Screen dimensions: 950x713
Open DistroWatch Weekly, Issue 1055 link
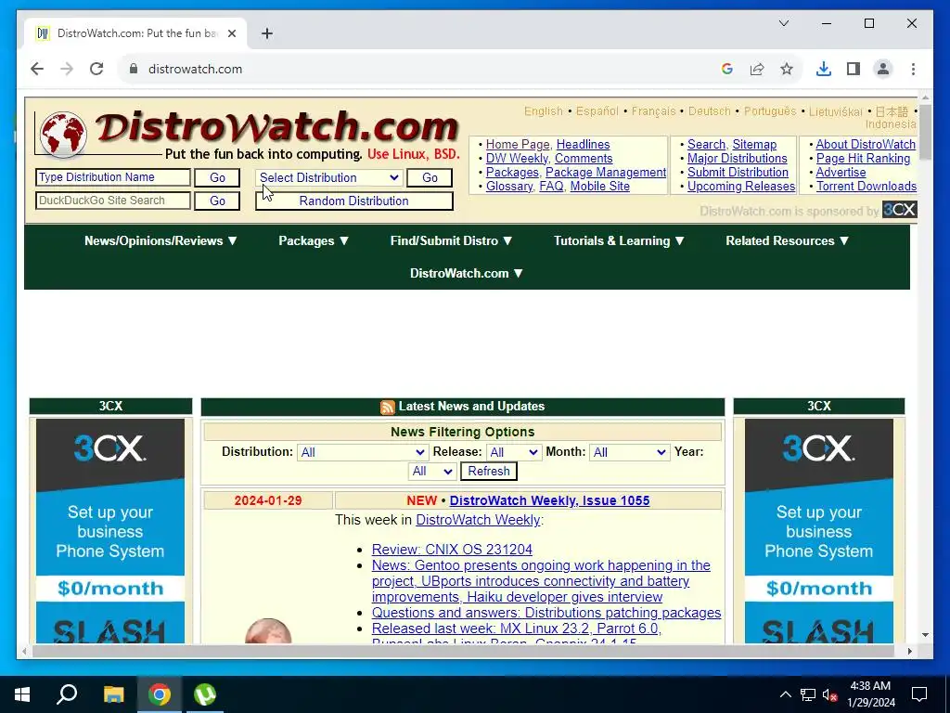pyautogui.click(x=549, y=500)
